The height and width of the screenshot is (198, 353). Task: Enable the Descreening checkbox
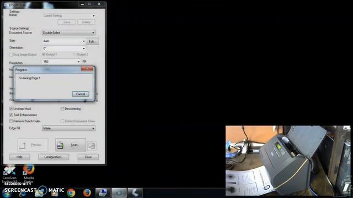click(x=62, y=109)
